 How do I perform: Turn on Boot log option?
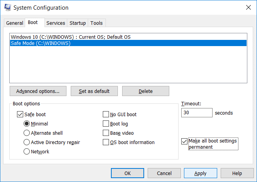pyautogui.click(x=106, y=124)
